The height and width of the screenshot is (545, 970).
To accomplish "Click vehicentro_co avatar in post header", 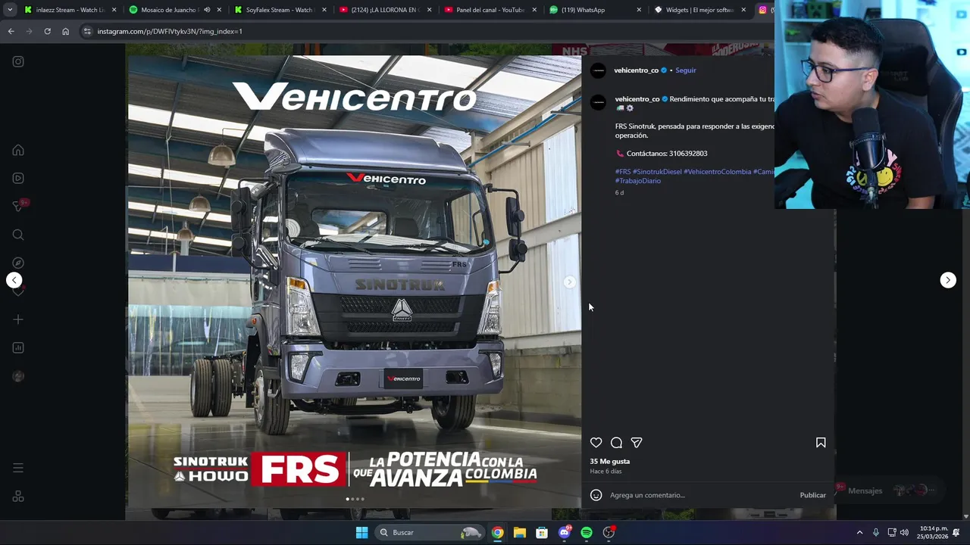I will click(x=599, y=70).
